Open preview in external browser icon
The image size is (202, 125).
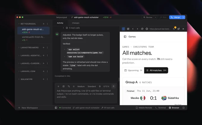click(179, 29)
